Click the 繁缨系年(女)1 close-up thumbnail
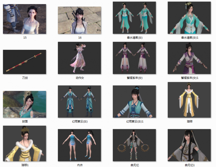The image size is (216, 167). 189,58
